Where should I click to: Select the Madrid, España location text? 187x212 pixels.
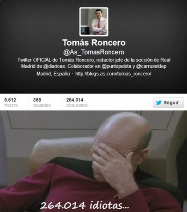pos(53,74)
